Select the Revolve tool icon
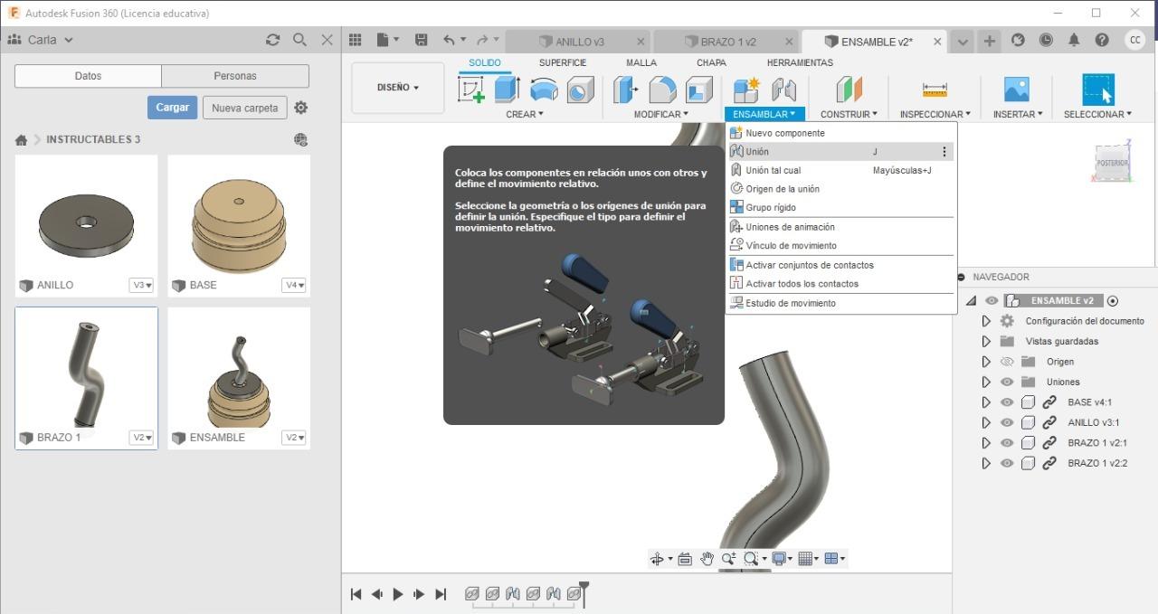The image size is (1158, 614). (544, 89)
